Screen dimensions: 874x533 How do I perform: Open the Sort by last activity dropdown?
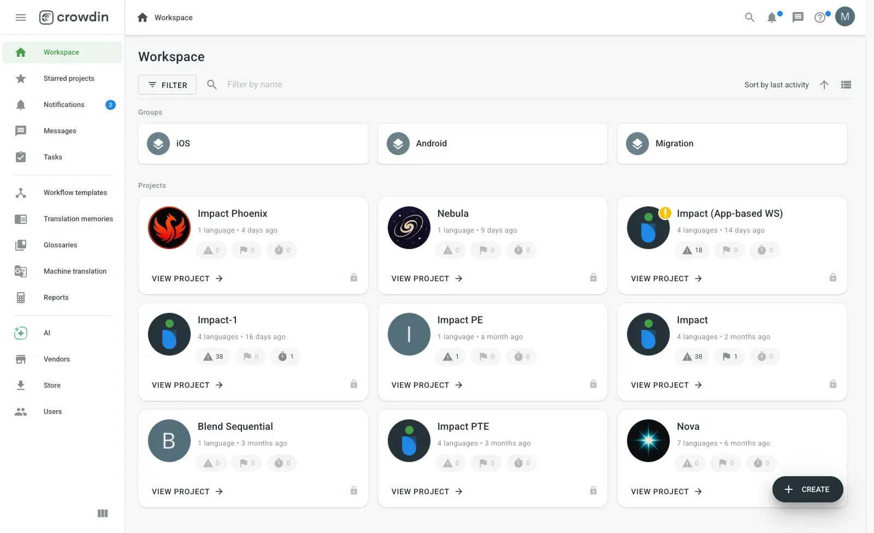(776, 85)
